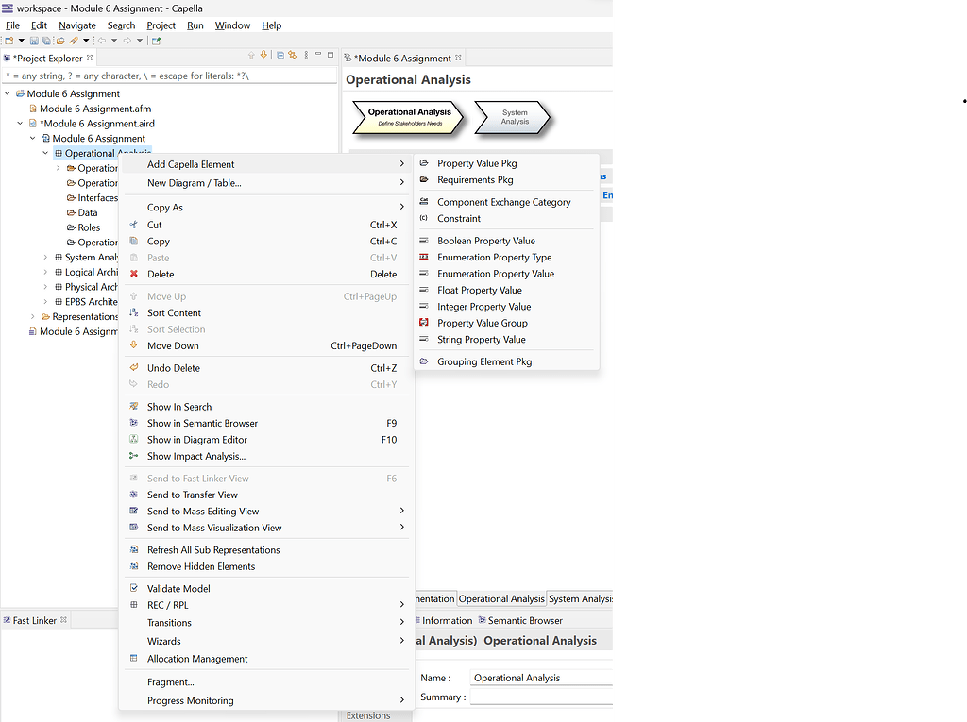The image size is (967, 722).
Task: Click the orange down arrow in Project Explorer toolbar
Action: tap(263, 56)
